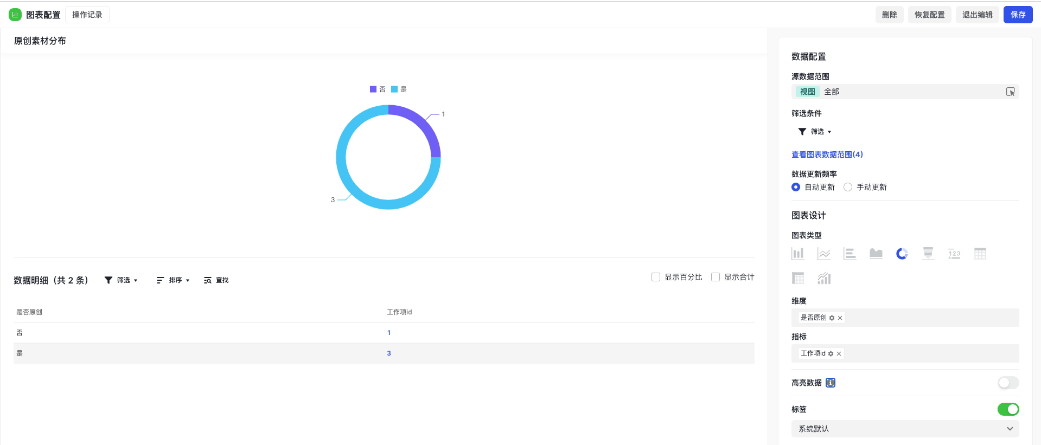This screenshot has width=1041, height=445.
Task: Click the 源数据范围 field showing 全部
Action: (904, 92)
